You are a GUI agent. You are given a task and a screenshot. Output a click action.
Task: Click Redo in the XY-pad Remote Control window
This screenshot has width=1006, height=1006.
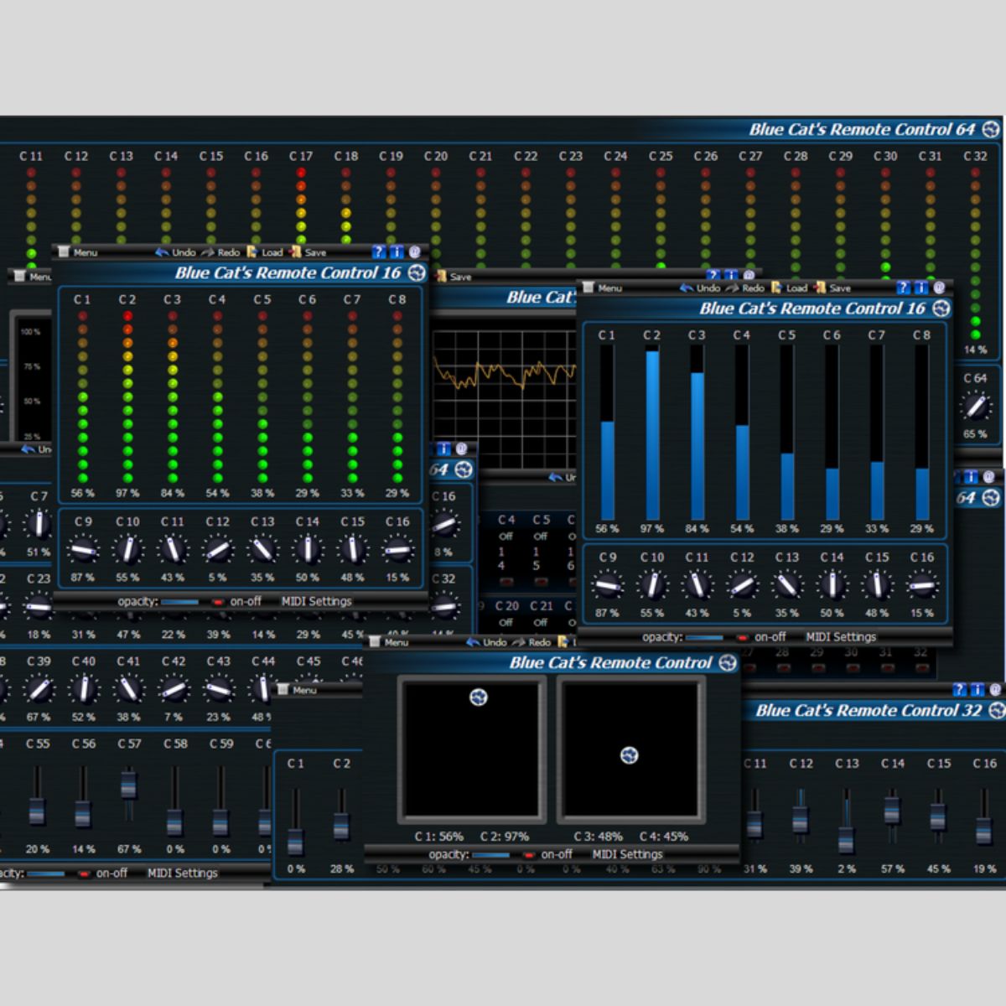(x=532, y=642)
